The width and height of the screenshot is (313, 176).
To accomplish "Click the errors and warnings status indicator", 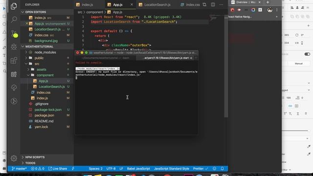I will [x=38, y=169].
